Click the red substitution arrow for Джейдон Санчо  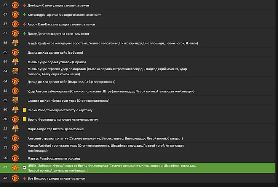(24, 5)
